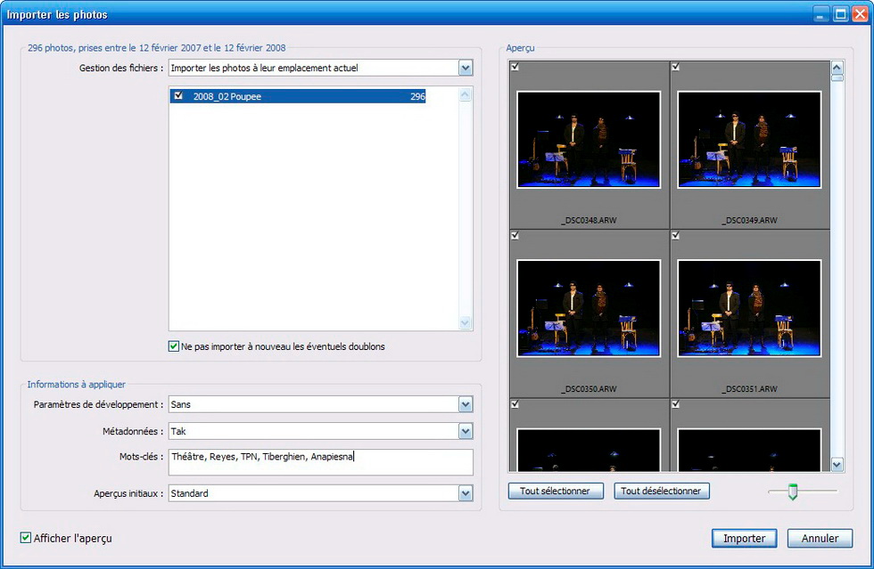The width and height of the screenshot is (874, 569).
Task: Click the folder list scroll up arrow
Action: (x=465, y=95)
